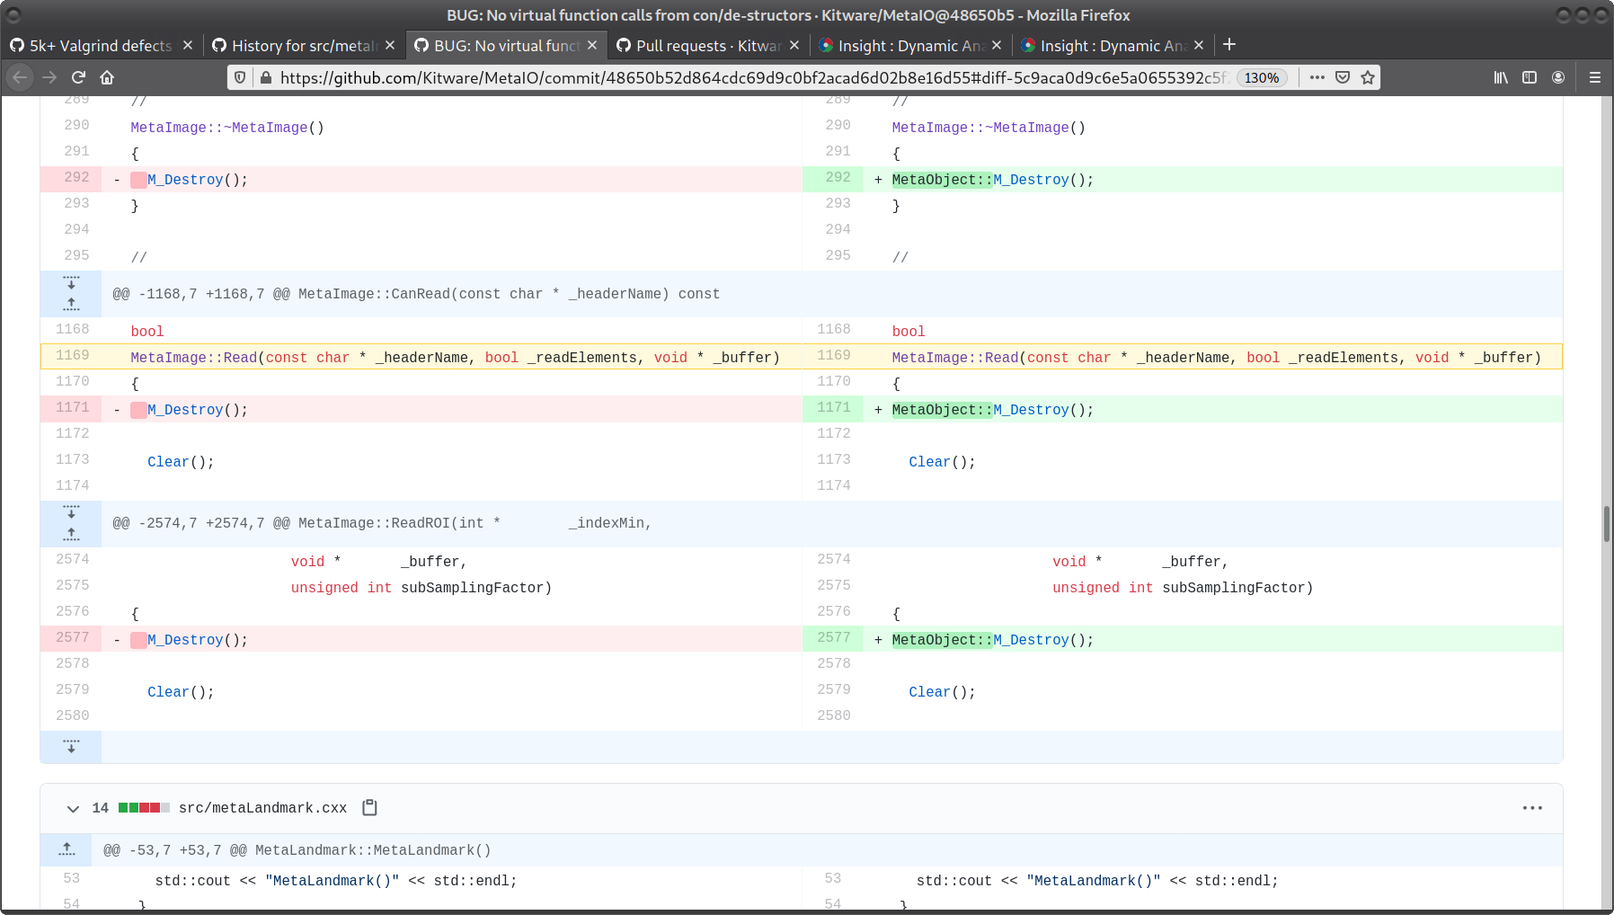Click the forward navigation arrow
Screen dimensions: 1614x915
tap(49, 77)
